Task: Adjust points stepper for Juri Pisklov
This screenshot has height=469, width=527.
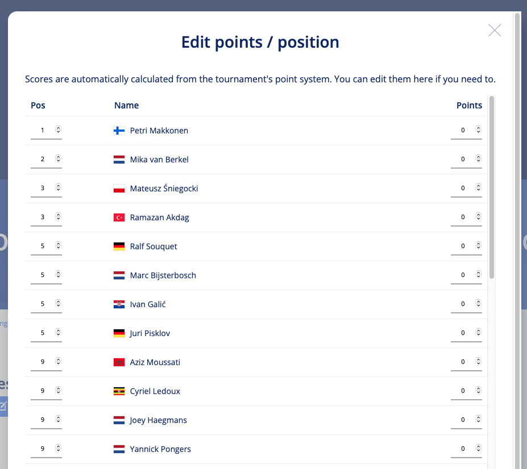Action: [478, 332]
